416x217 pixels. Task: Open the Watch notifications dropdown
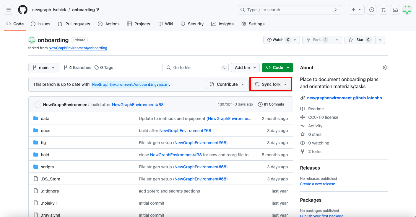point(282,40)
